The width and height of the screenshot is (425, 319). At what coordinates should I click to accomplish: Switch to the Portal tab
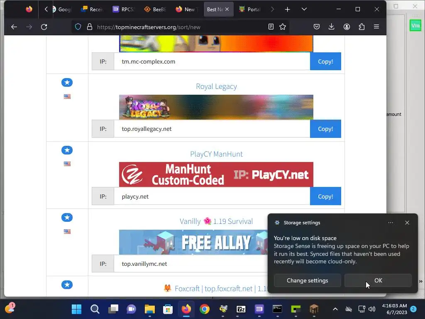click(x=249, y=9)
